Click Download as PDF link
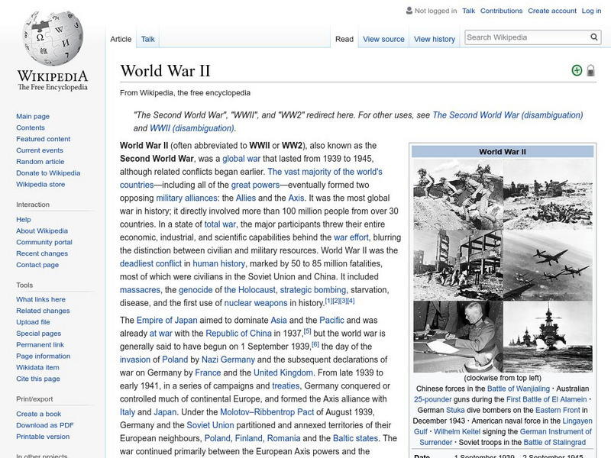The image size is (611, 458). point(45,425)
